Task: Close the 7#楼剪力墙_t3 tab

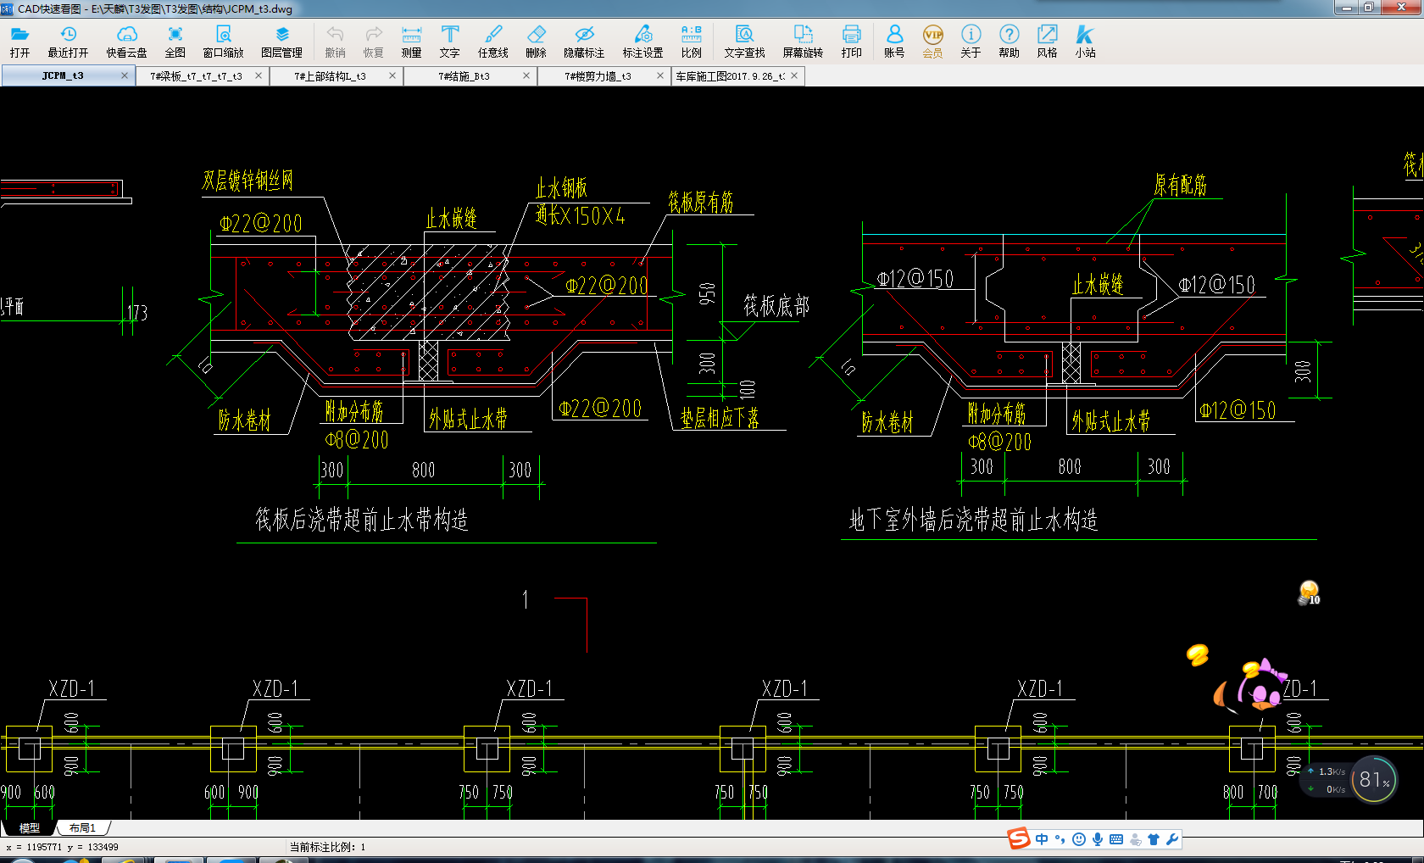Action: tap(660, 75)
